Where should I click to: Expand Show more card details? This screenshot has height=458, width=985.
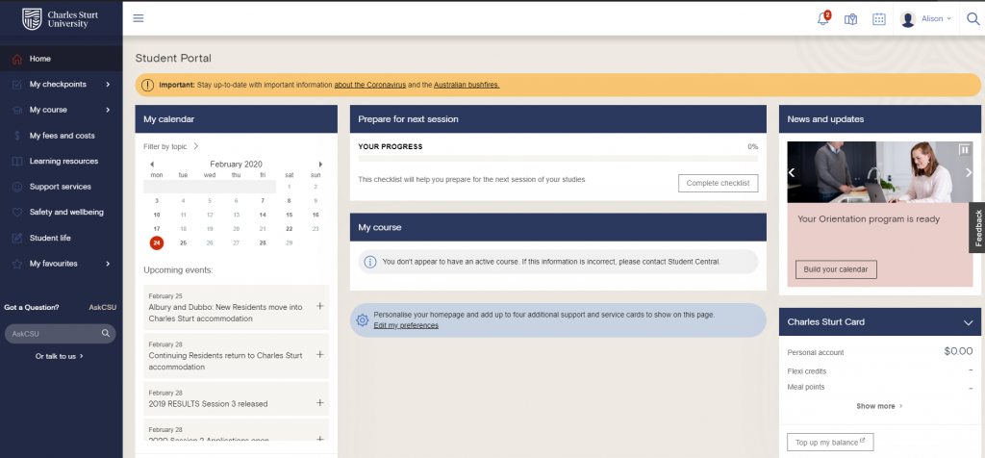point(879,406)
